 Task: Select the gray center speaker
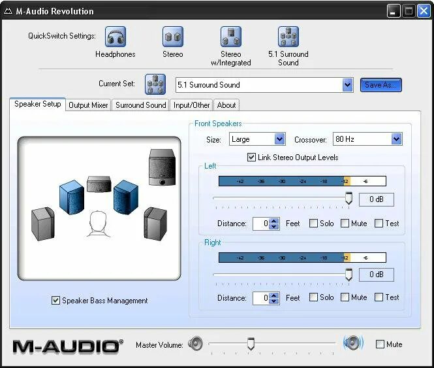click(x=99, y=184)
